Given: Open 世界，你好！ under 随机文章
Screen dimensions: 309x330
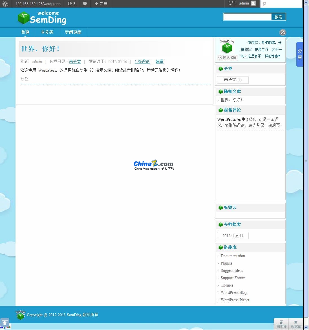Looking at the screenshot, I should point(231,100).
